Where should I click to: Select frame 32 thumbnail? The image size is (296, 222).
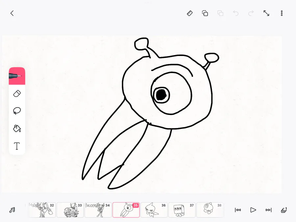coord(42,210)
